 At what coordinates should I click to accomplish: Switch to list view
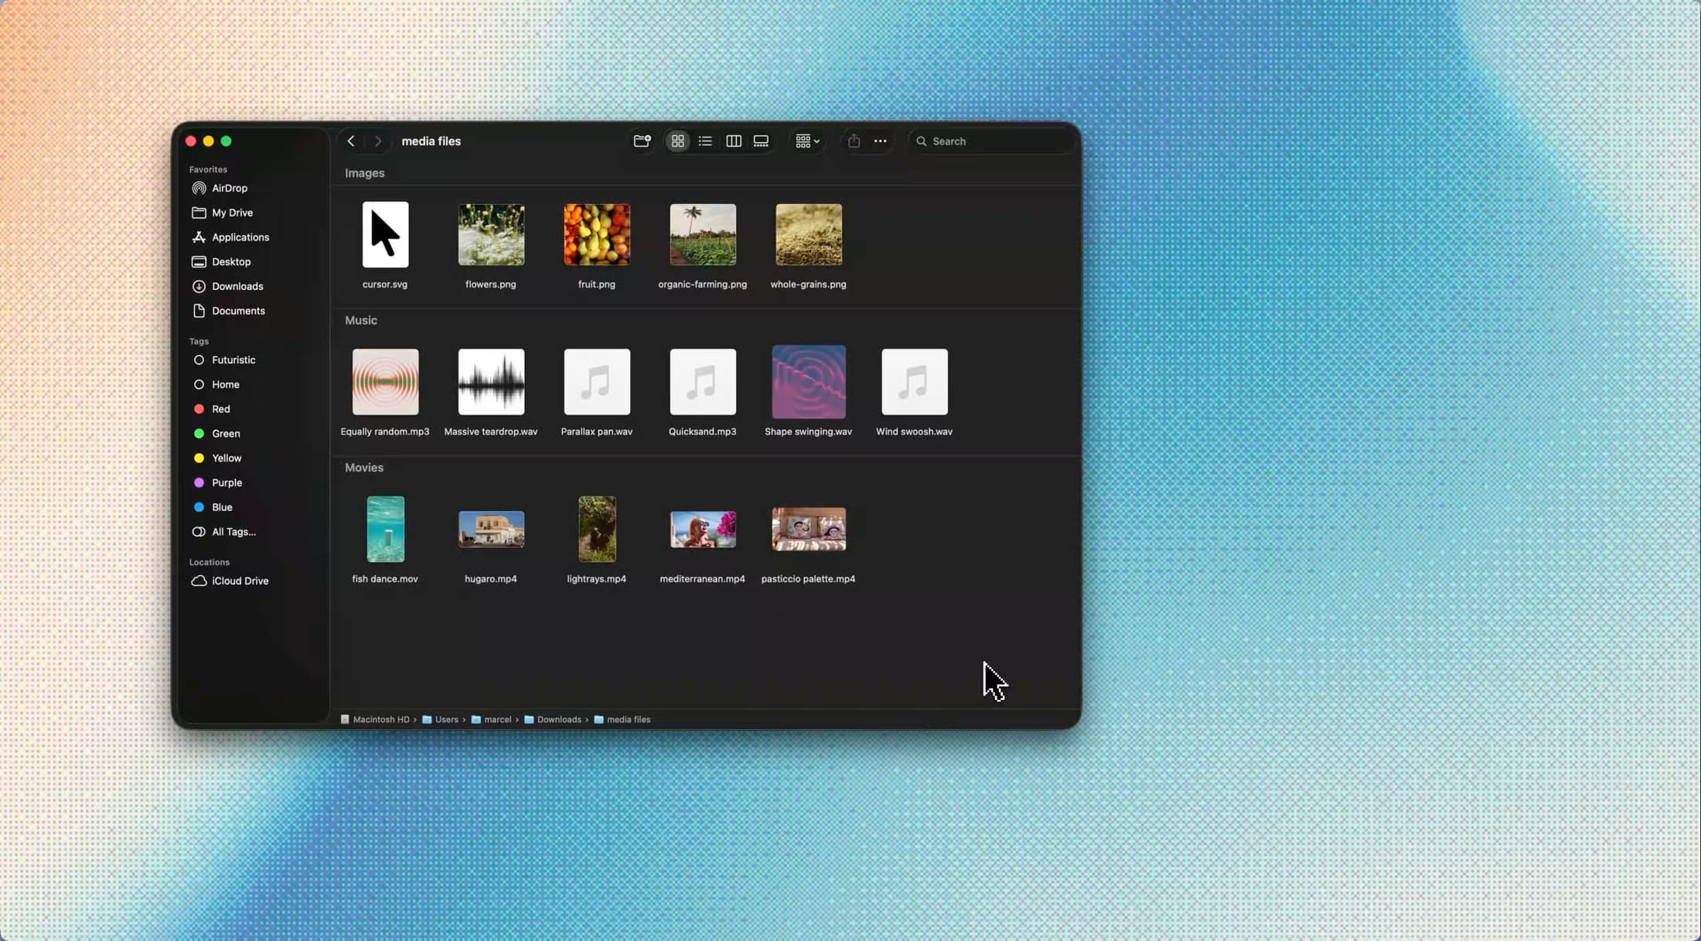(x=705, y=141)
